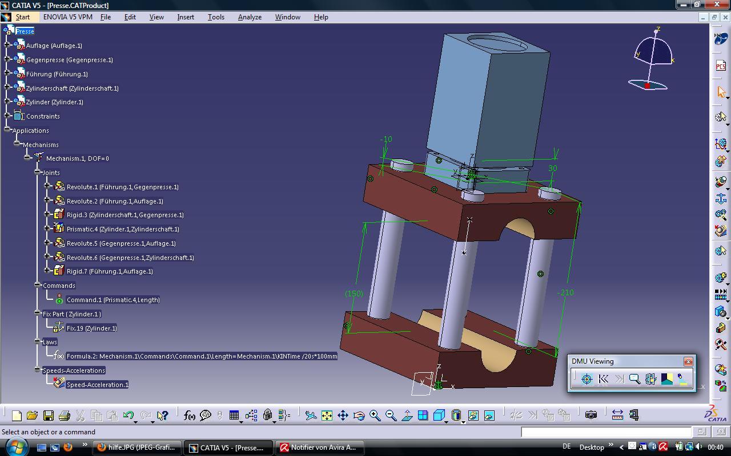Click the What's This help icon

click(162, 416)
